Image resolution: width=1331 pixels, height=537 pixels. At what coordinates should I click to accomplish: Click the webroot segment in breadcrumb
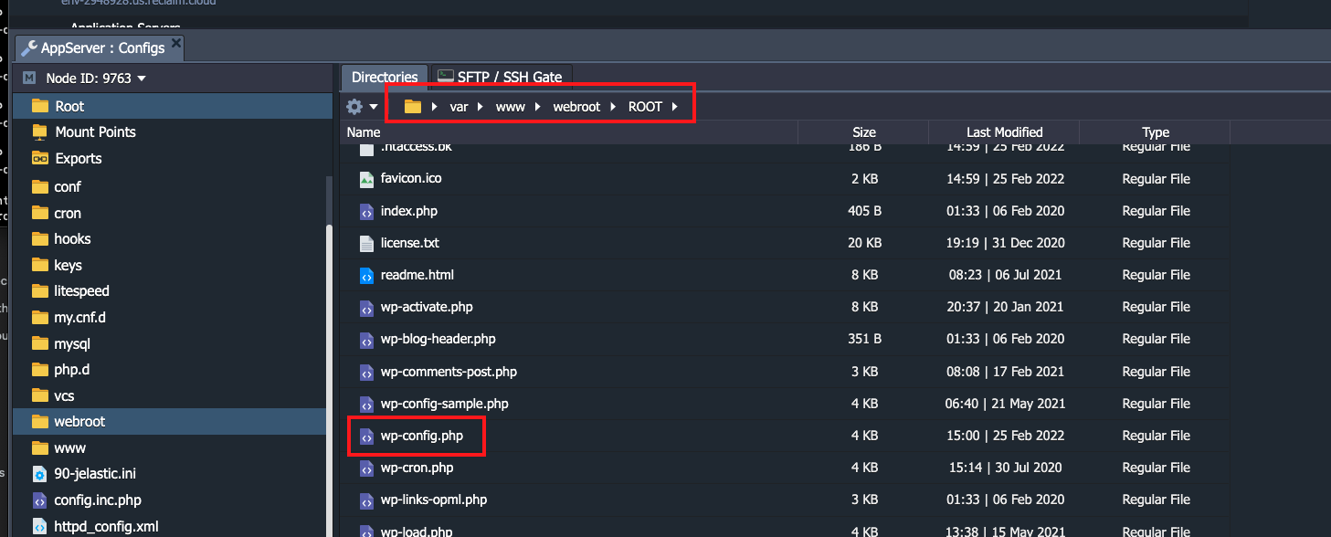(x=576, y=107)
